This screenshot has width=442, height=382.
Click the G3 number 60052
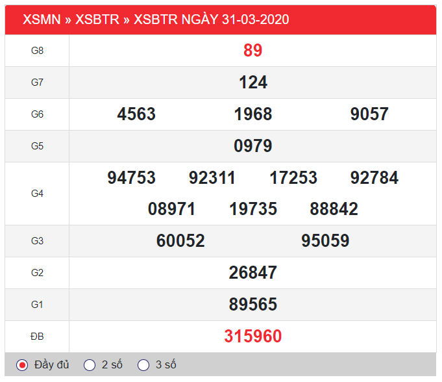[180, 241]
